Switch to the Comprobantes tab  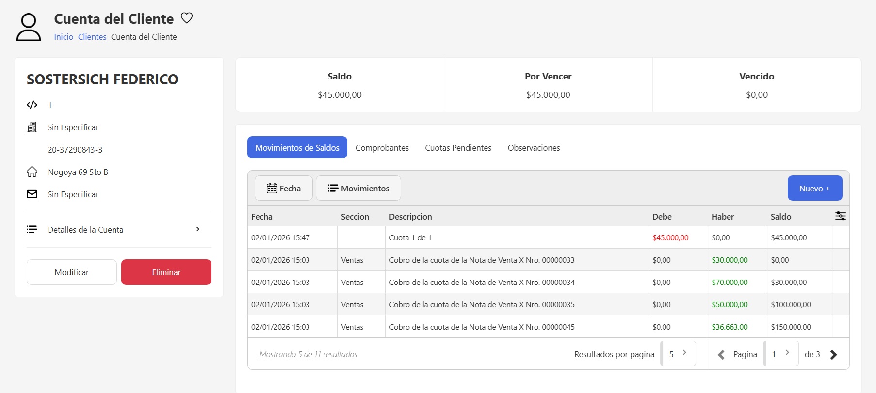coord(382,148)
